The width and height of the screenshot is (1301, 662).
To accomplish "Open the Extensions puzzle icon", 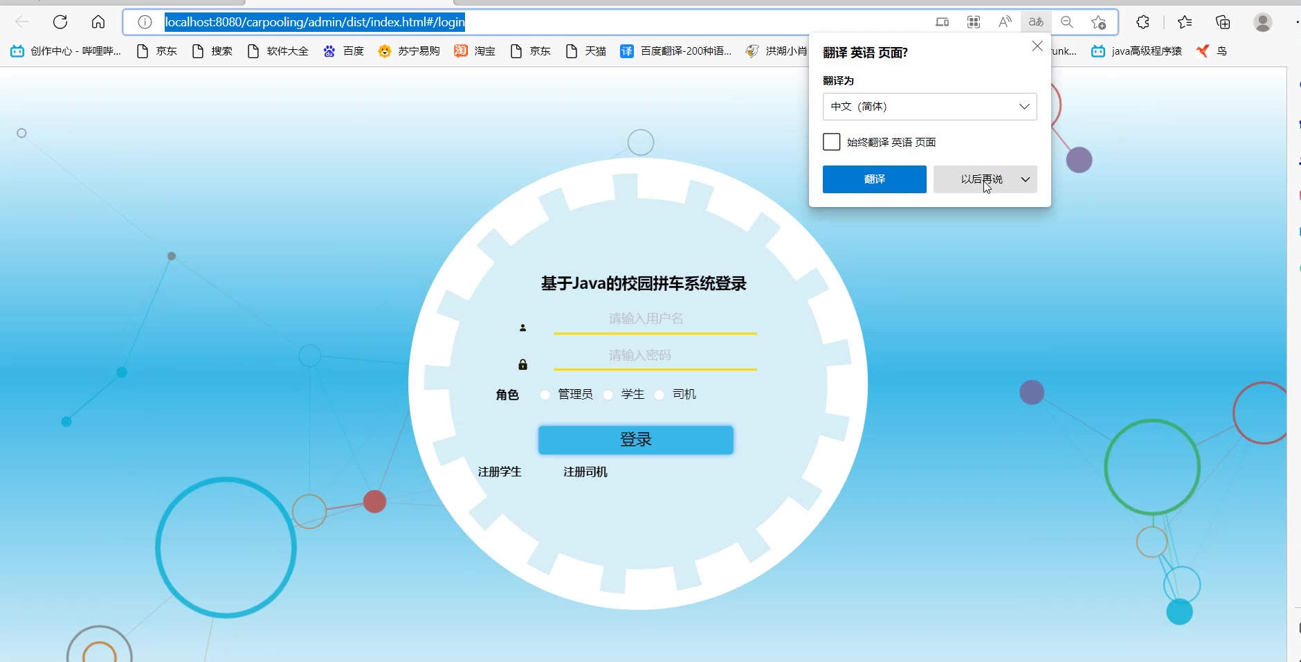I will click(x=1143, y=22).
